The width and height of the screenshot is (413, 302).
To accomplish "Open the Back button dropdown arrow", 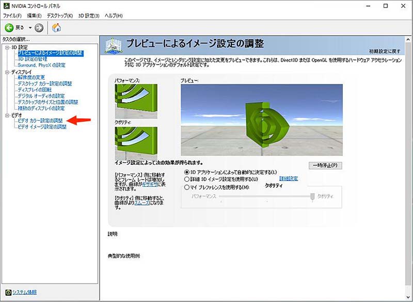I will coord(30,27).
